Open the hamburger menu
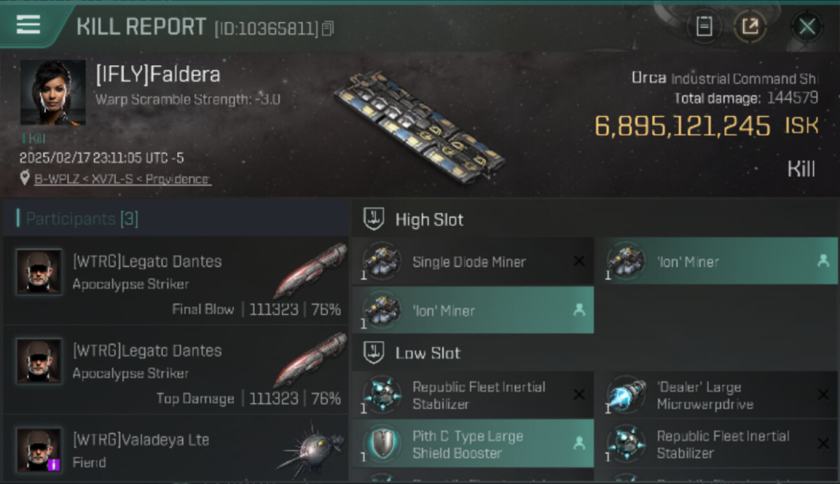Viewport: 840px width, 484px height. point(28,25)
